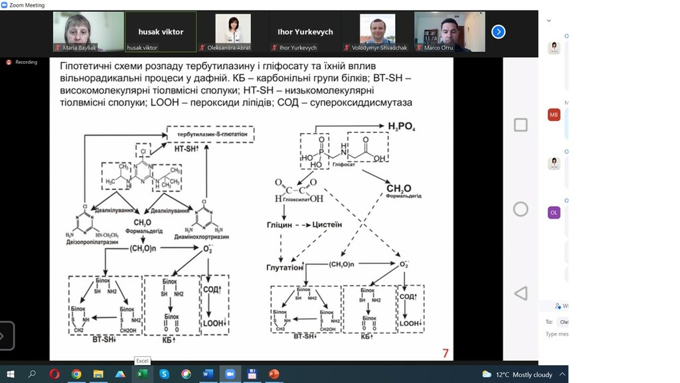The height and width of the screenshot is (383, 680).
Task: Open Skype from the taskbar
Action: (x=165, y=374)
